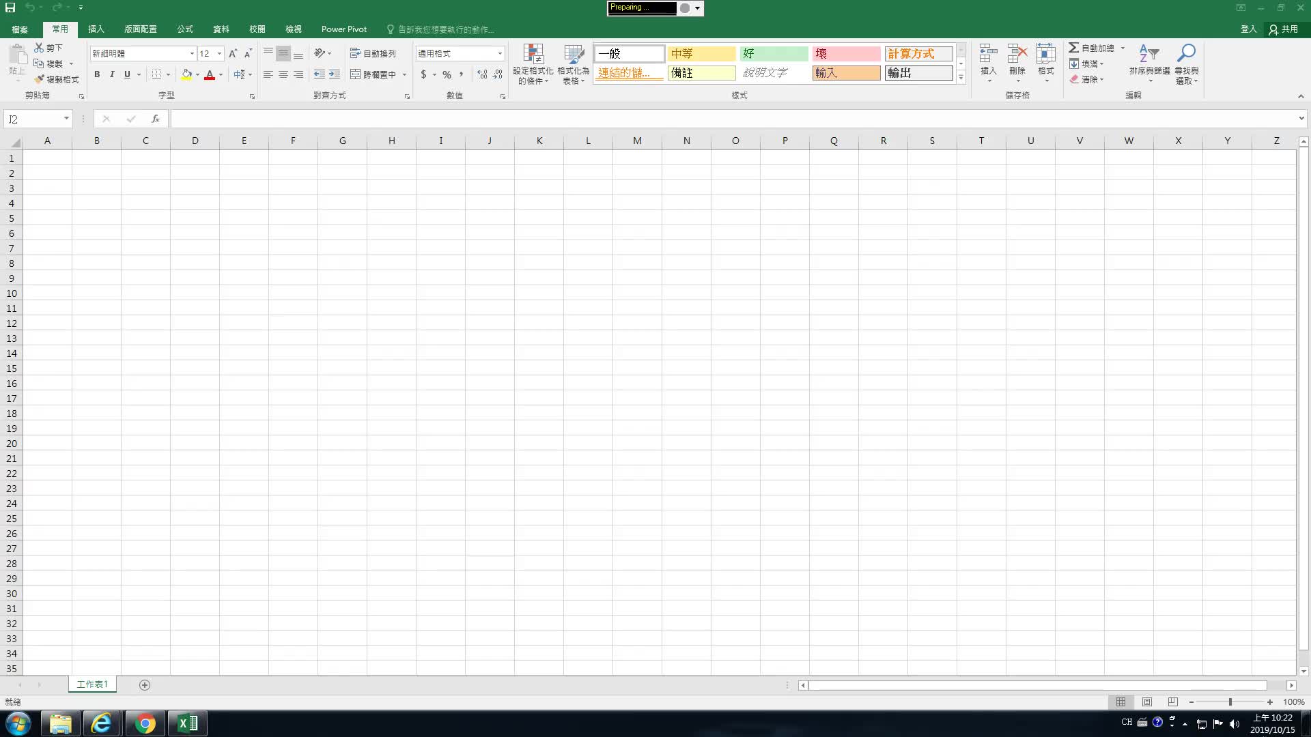Switch to the 資料 (Data) tab
Viewport: 1311px width, 737px height.
click(221, 29)
